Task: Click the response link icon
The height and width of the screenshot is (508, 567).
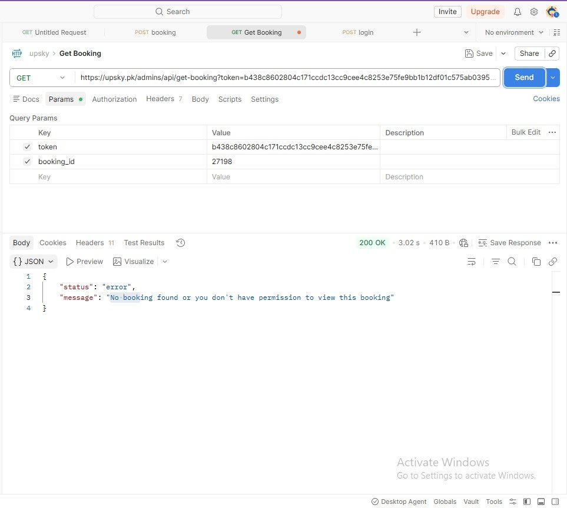Action: [x=553, y=262]
